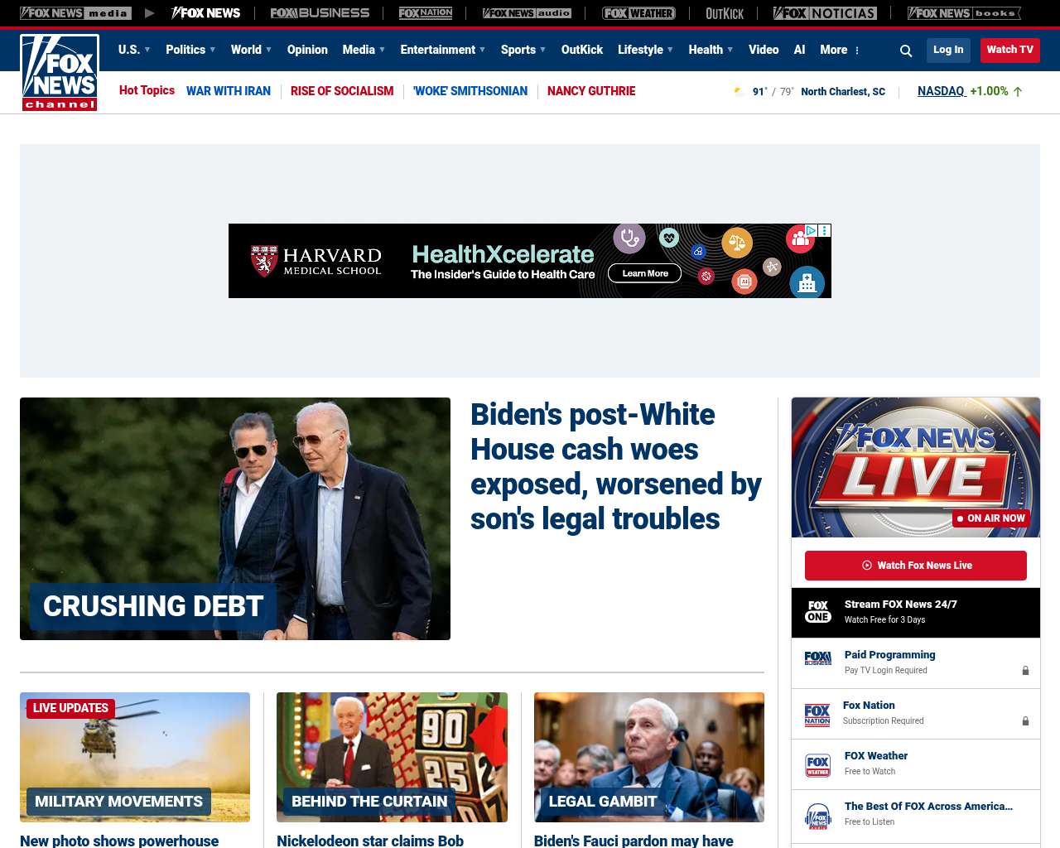The height and width of the screenshot is (848, 1060).
Task: Click the Fox News Audio icon in sidebar
Action: coord(818,816)
